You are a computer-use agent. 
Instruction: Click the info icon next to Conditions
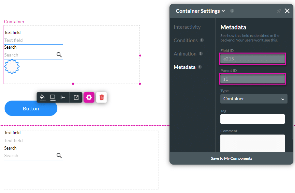(x=202, y=40)
